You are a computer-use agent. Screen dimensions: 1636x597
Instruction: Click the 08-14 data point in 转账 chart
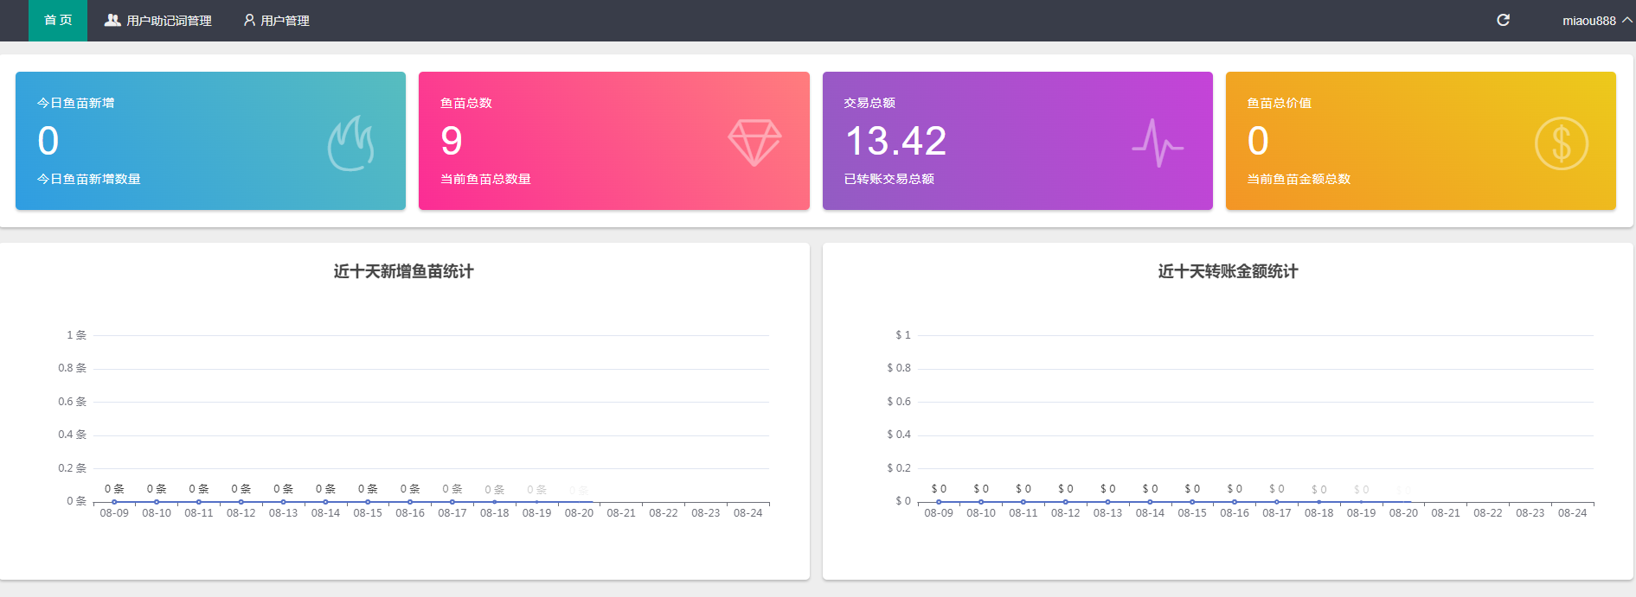[1150, 501]
